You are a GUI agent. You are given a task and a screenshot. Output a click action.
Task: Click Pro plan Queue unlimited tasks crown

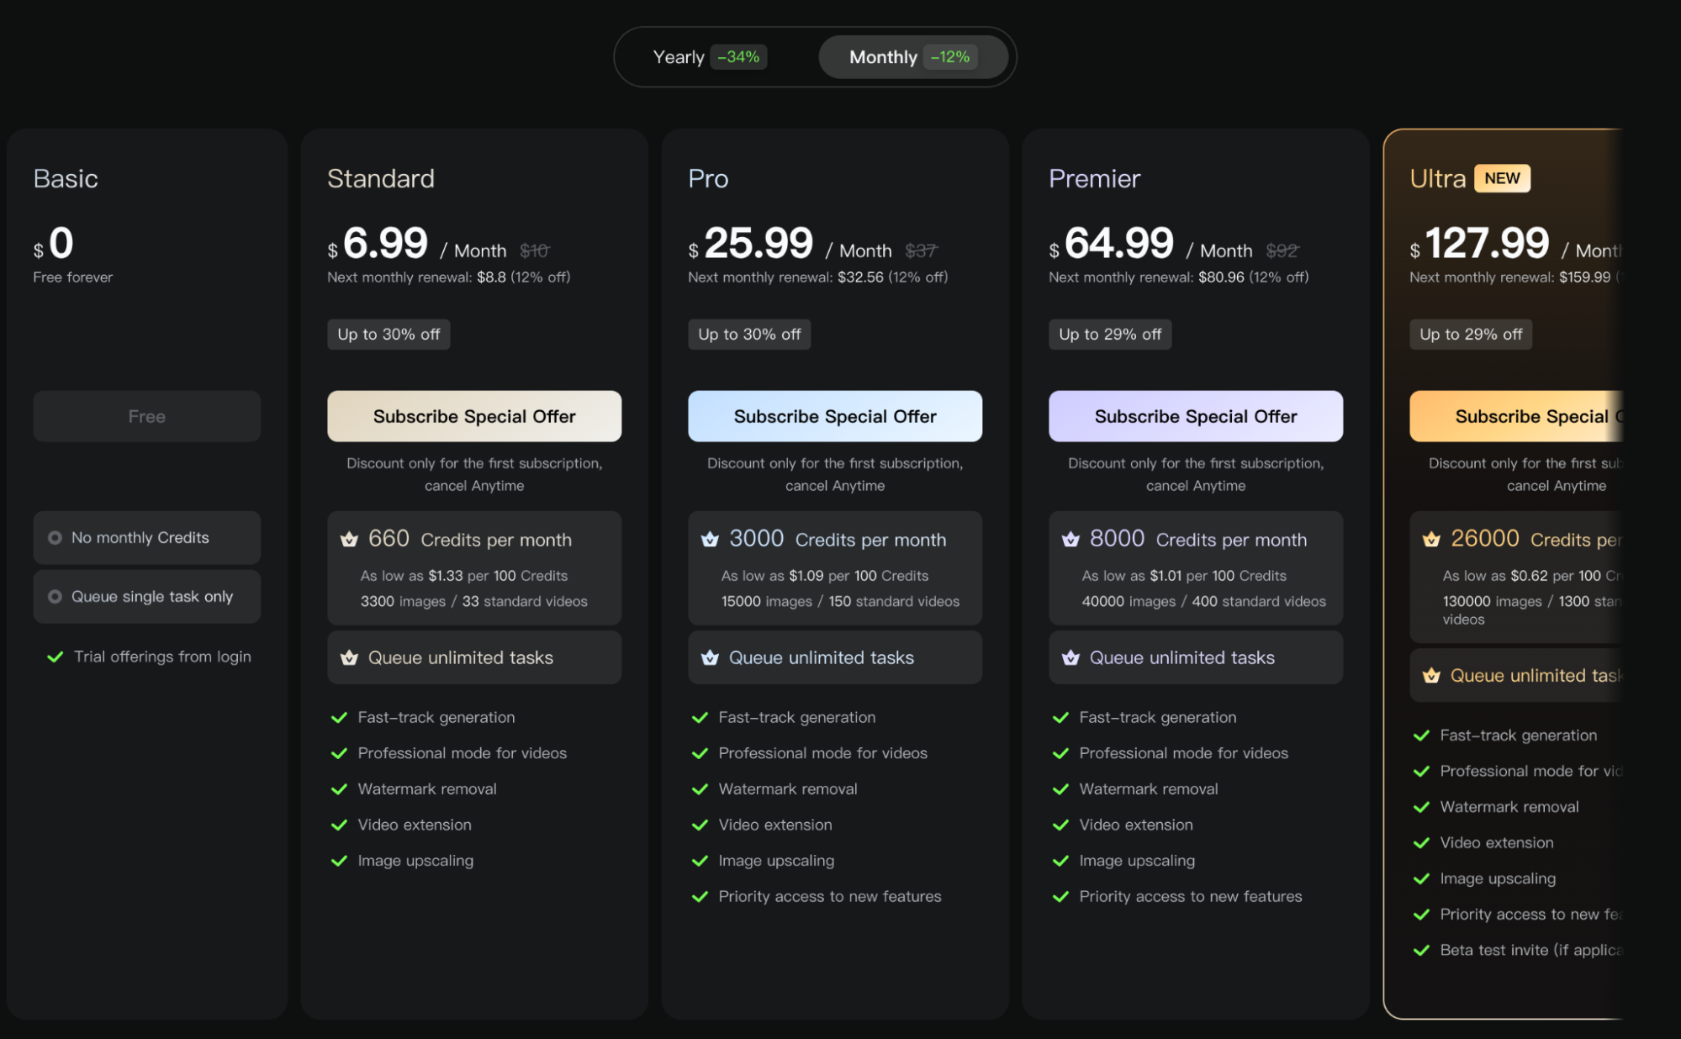click(710, 658)
